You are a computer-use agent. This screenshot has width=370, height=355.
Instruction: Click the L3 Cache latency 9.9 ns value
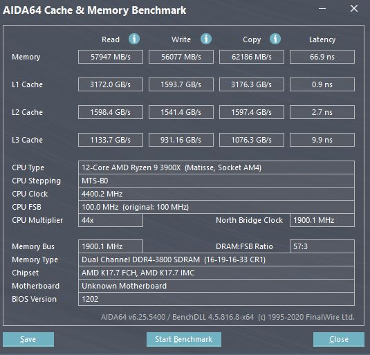coord(322,140)
